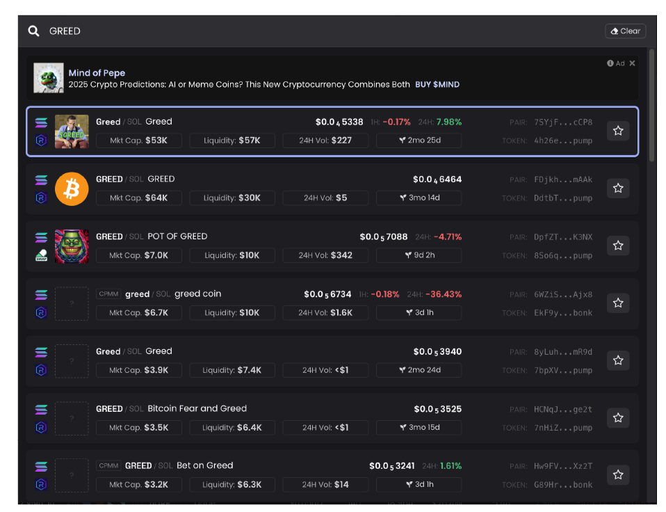Dismiss the Mind of Pepe ad
This screenshot has width=666, height=512.
coord(631,63)
